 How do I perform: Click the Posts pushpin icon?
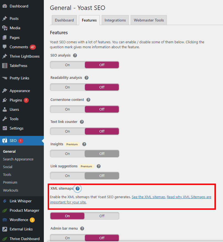5,18
